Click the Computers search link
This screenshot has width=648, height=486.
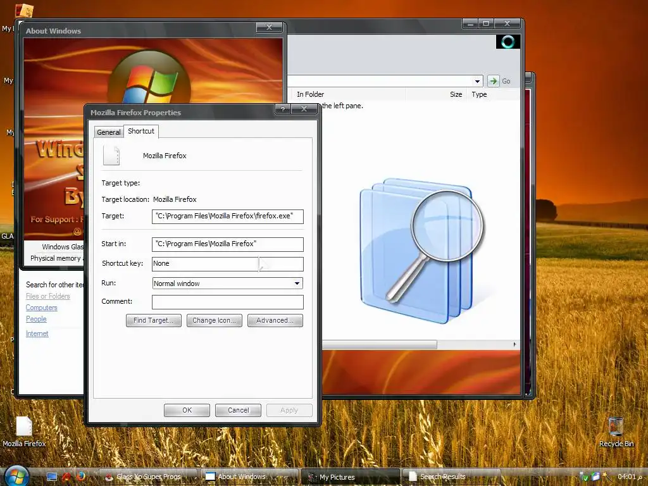coord(41,308)
